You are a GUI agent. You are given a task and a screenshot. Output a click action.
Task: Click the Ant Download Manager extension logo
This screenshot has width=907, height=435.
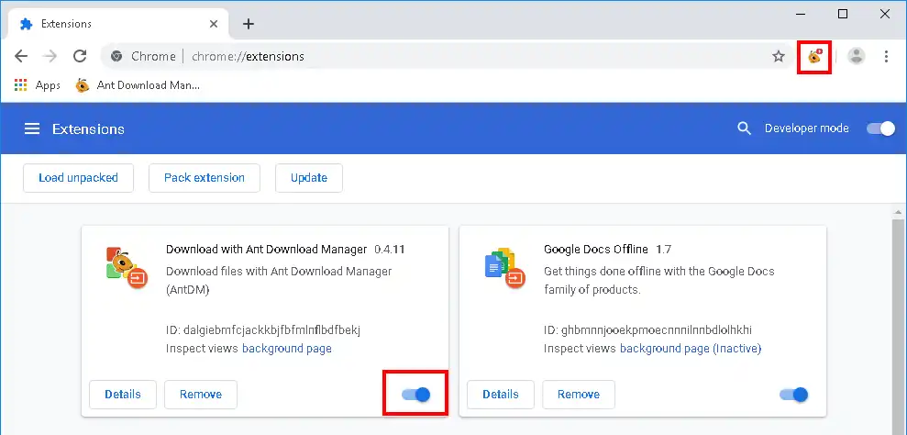pos(127,268)
